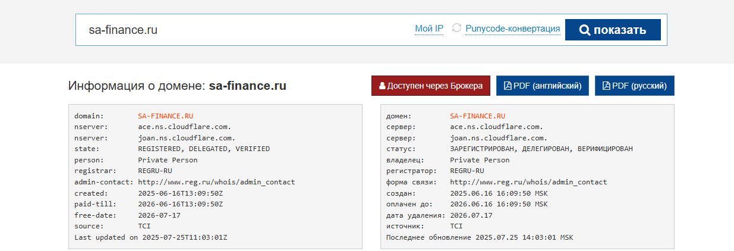The width and height of the screenshot is (734, 251).
Task: Click the Последнее обновление 2025.07.25 line
Action: pos(480,237)
